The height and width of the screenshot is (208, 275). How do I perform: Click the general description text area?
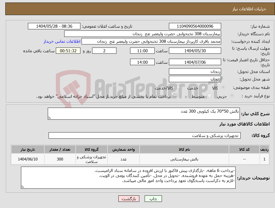(144, 114)
